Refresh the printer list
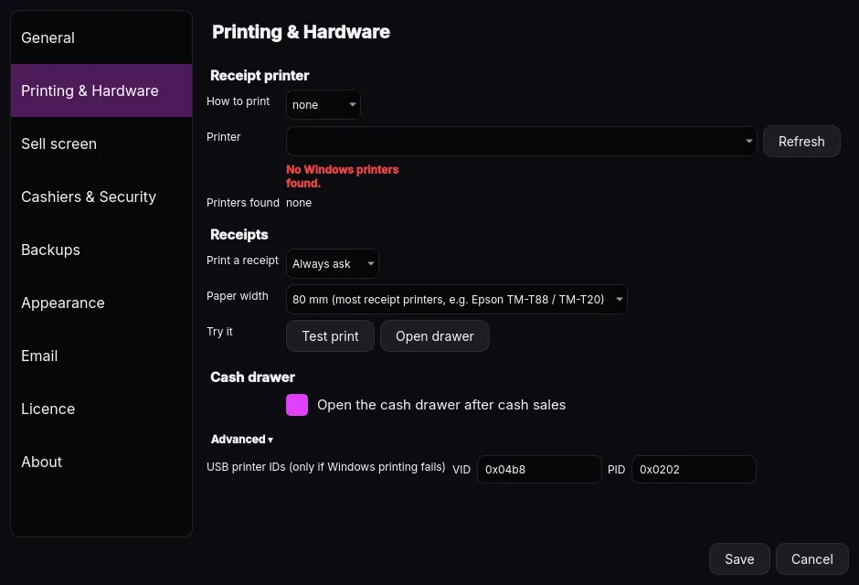Image resolution: width=859 pixels, height=585 pixels. (801, 142)
